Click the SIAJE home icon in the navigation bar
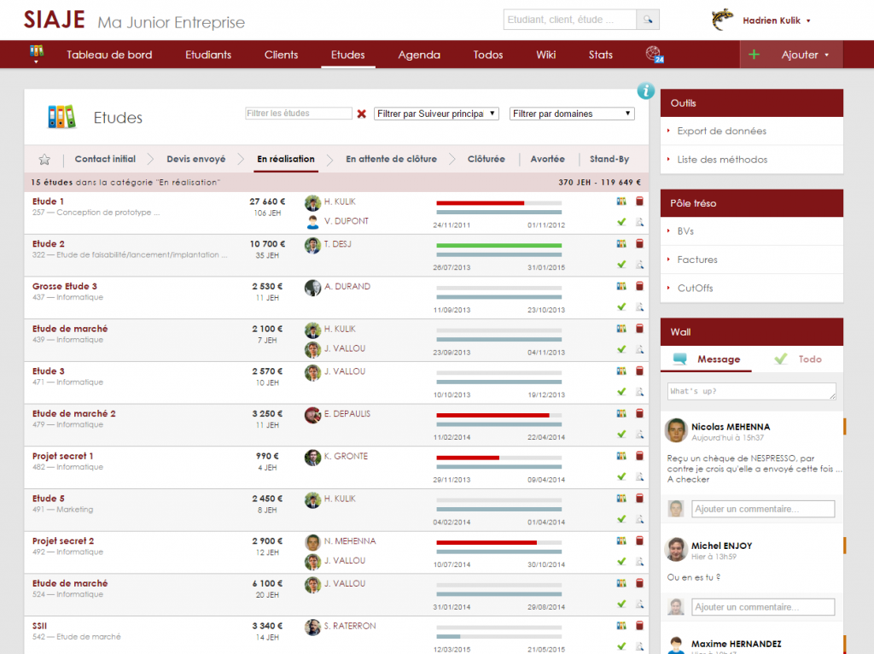This screenshot has width=874, height=654. 36,53
